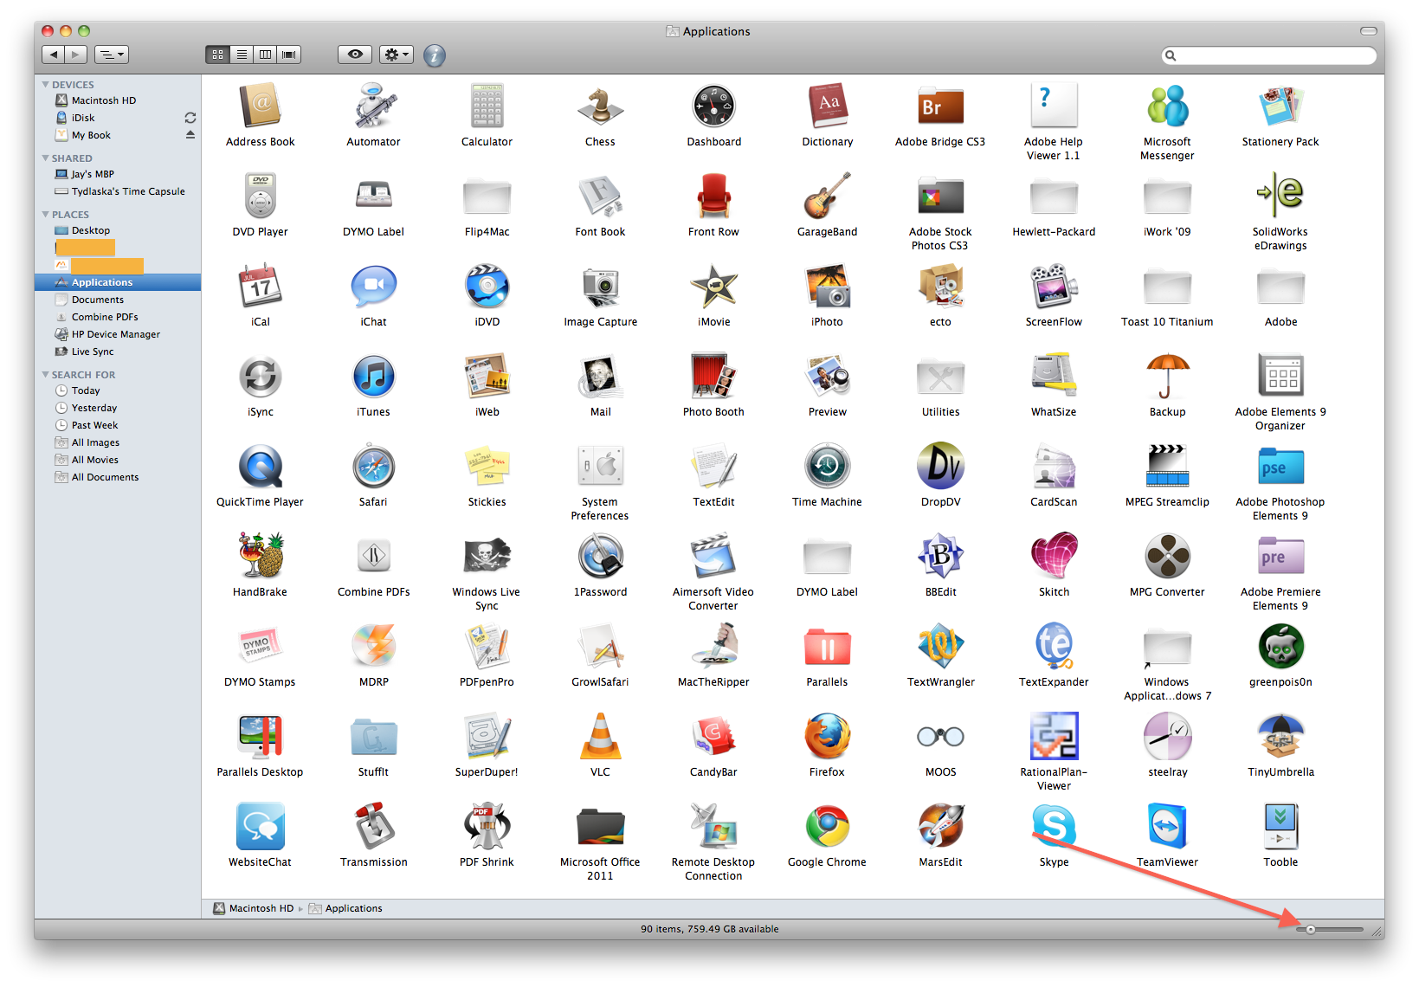This screenshot has width=1419, height=987.
Task: Eject the My Book drive
Action: 190,135
